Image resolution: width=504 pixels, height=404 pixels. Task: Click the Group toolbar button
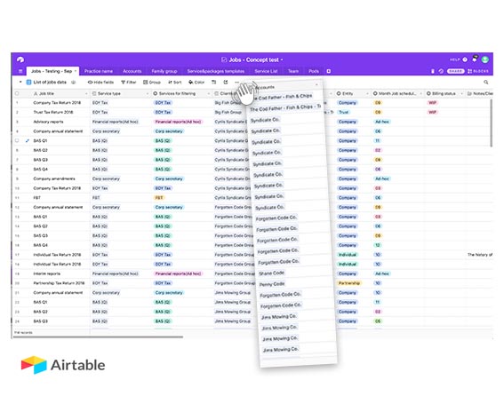(152, 83)
